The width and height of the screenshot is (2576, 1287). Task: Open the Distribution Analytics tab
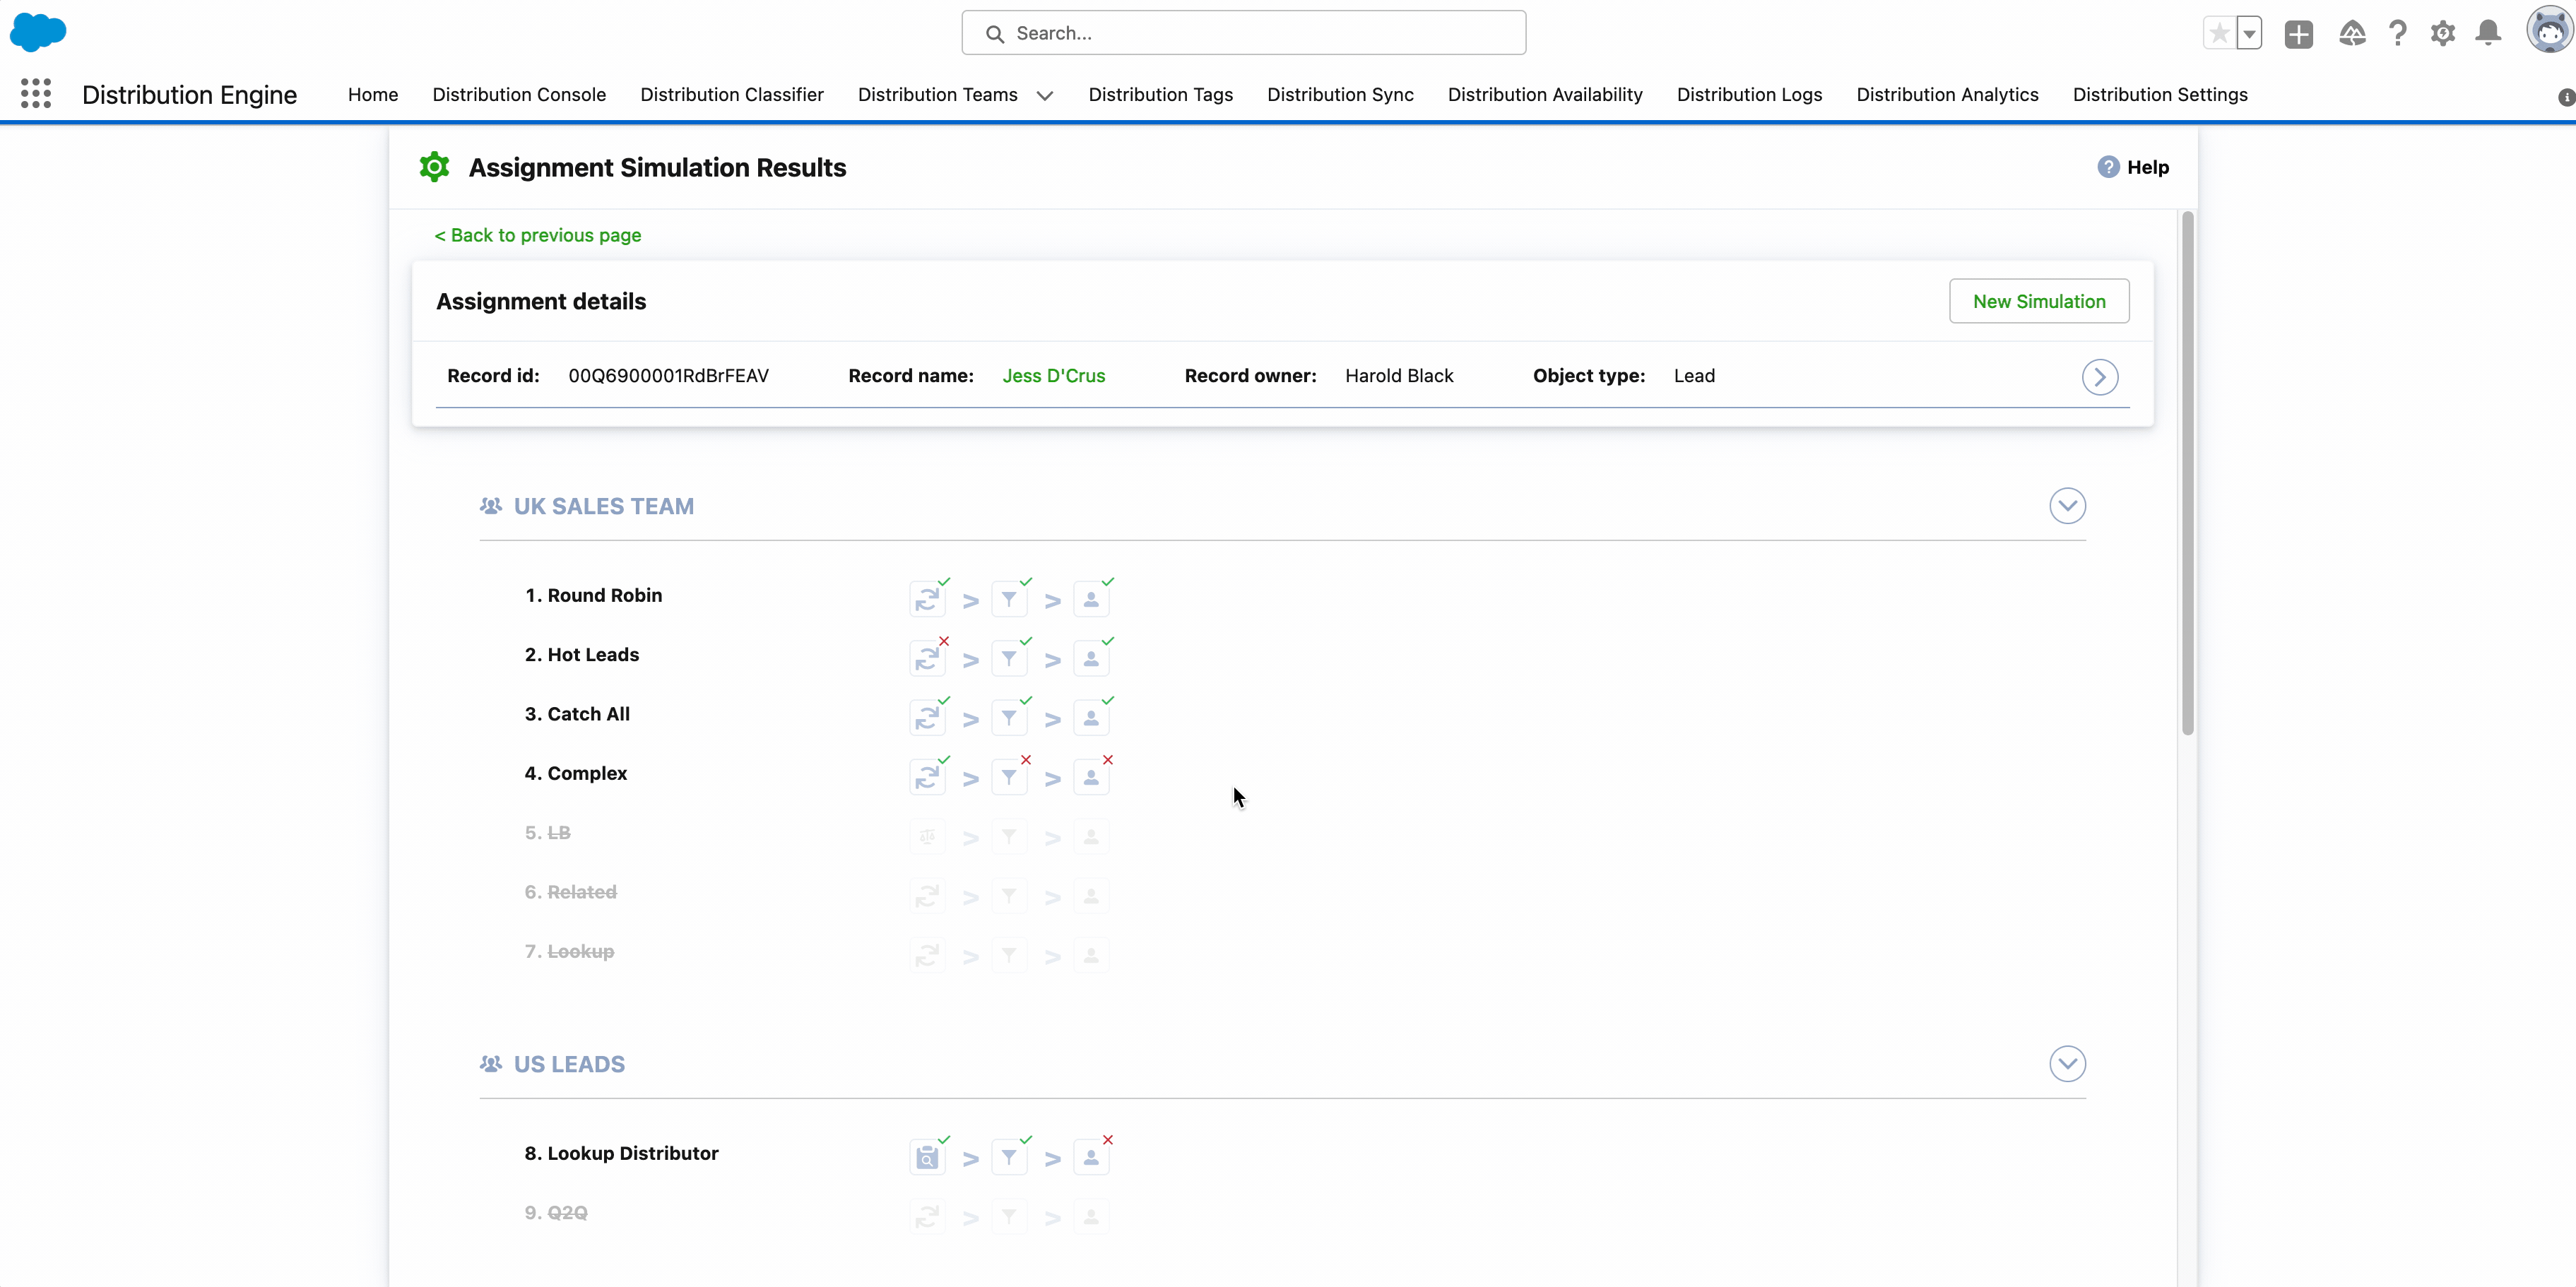pos(1947,94)
